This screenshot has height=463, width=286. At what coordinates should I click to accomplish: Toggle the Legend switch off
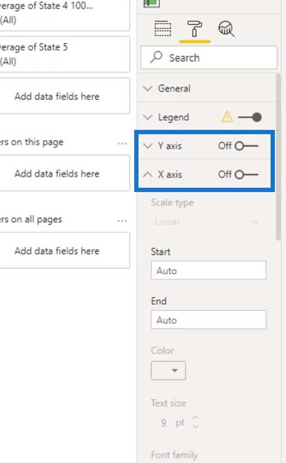[250, 117]
